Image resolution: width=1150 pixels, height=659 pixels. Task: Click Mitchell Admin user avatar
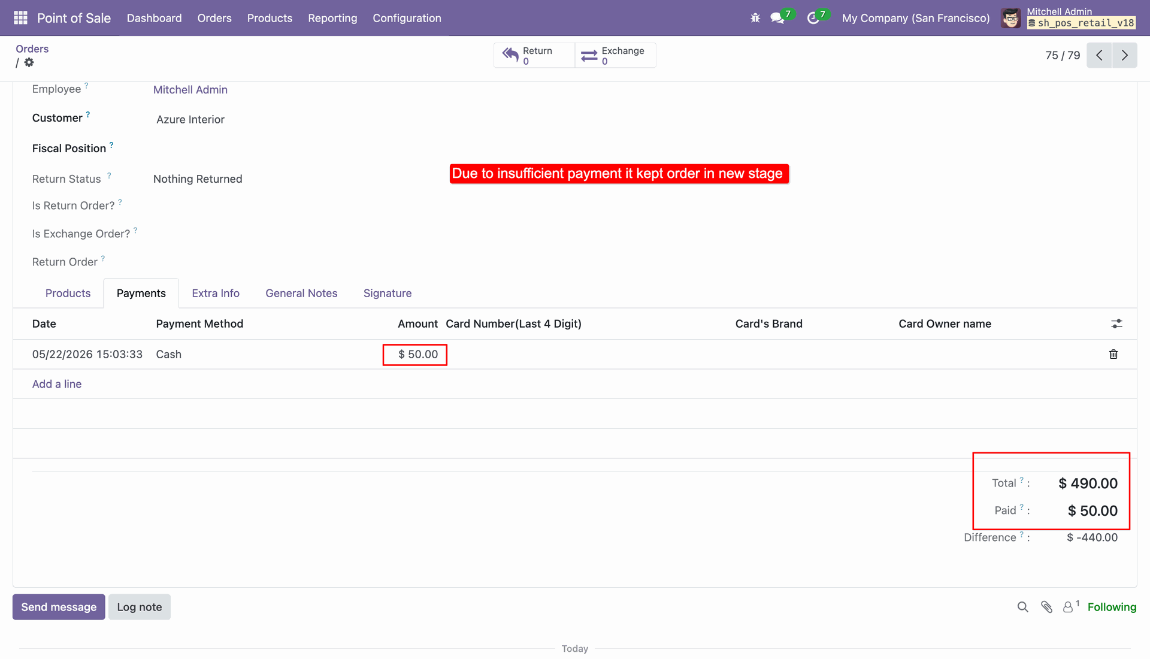pos(1011,18)
